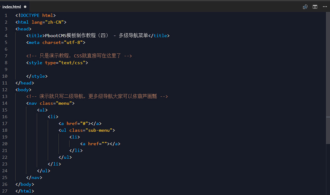Click line number 12 in the gutter
This screenshot has width=330, height=195.
point(5,90)
